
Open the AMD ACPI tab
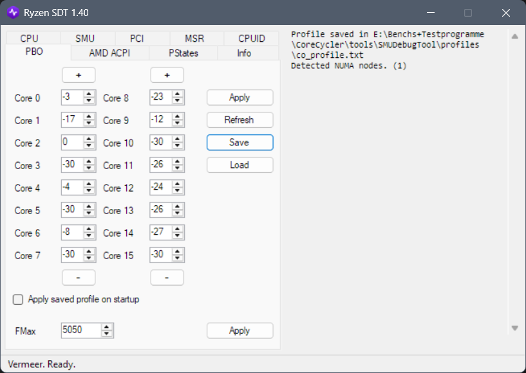pos(109,53)
